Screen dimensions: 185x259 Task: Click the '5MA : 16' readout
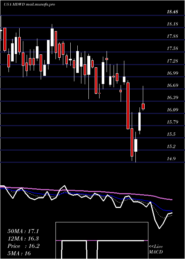click(x=19, y=253)
